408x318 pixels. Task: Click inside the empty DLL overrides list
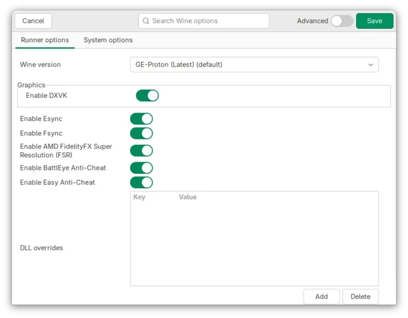pyautogui.click(x=254, y=245)
